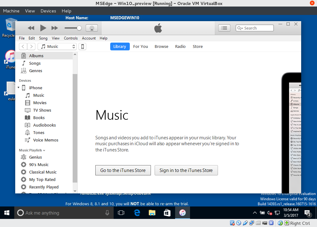Go forward with the right navigation arrow

point(31,47)
